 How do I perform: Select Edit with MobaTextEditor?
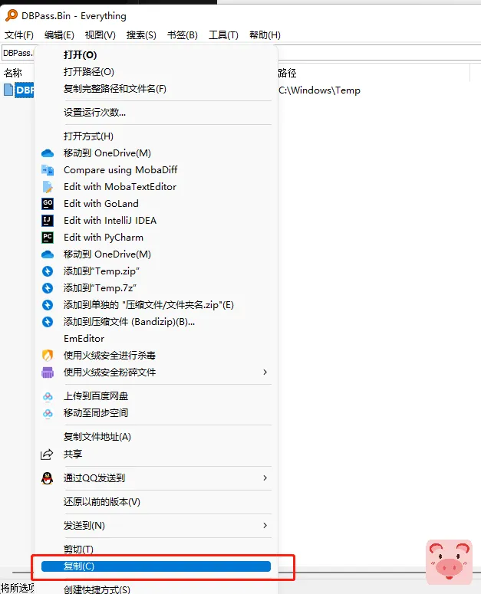click(120, 187)
